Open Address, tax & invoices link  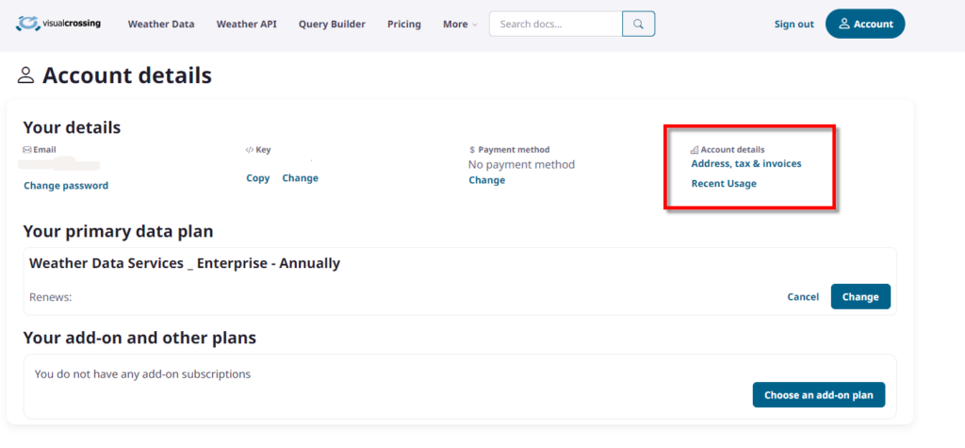(746, 164)
